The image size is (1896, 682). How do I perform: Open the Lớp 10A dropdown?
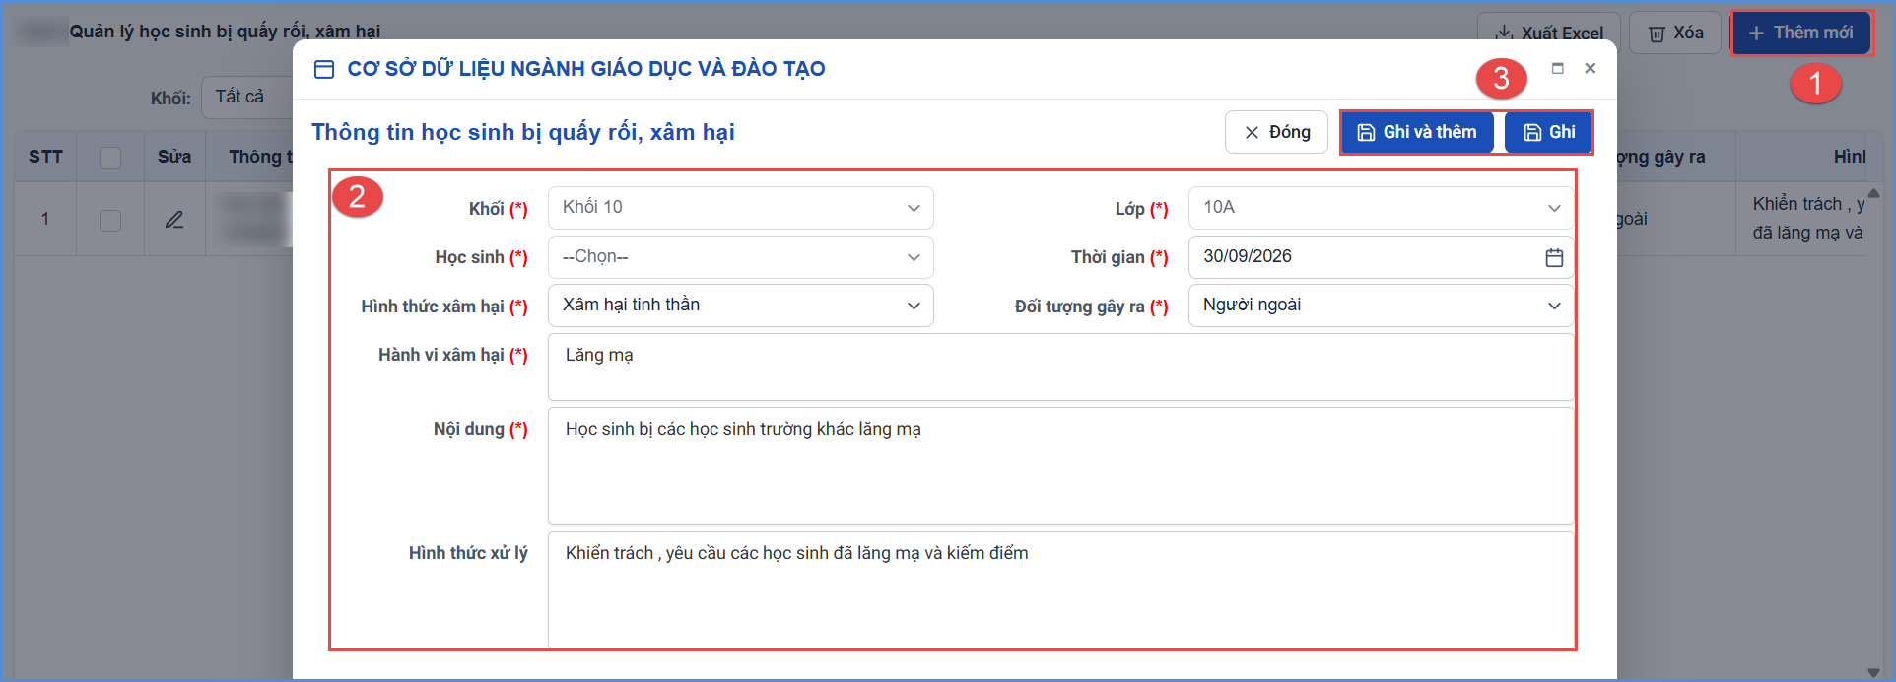coord(1381,208)
